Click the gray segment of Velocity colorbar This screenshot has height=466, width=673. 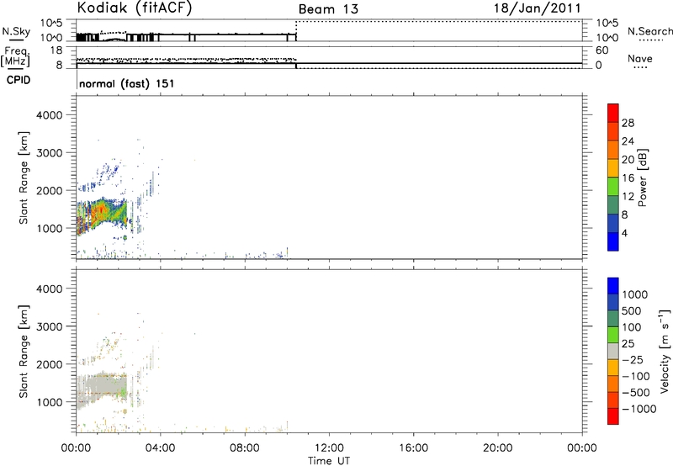613,351
